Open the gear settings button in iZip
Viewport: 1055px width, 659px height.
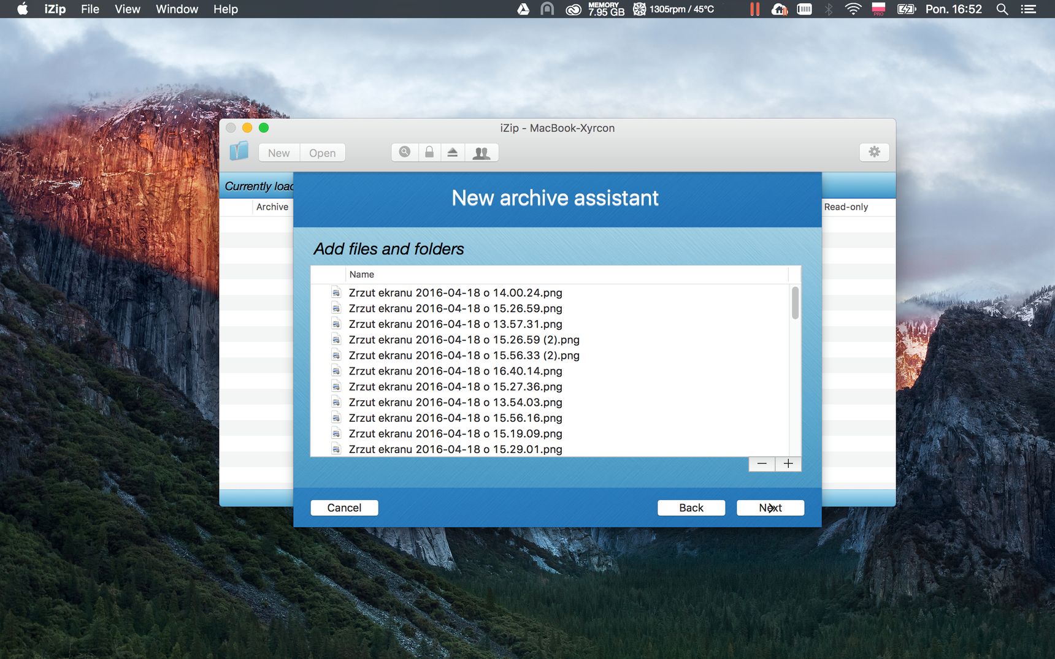[x=874, y=152]
